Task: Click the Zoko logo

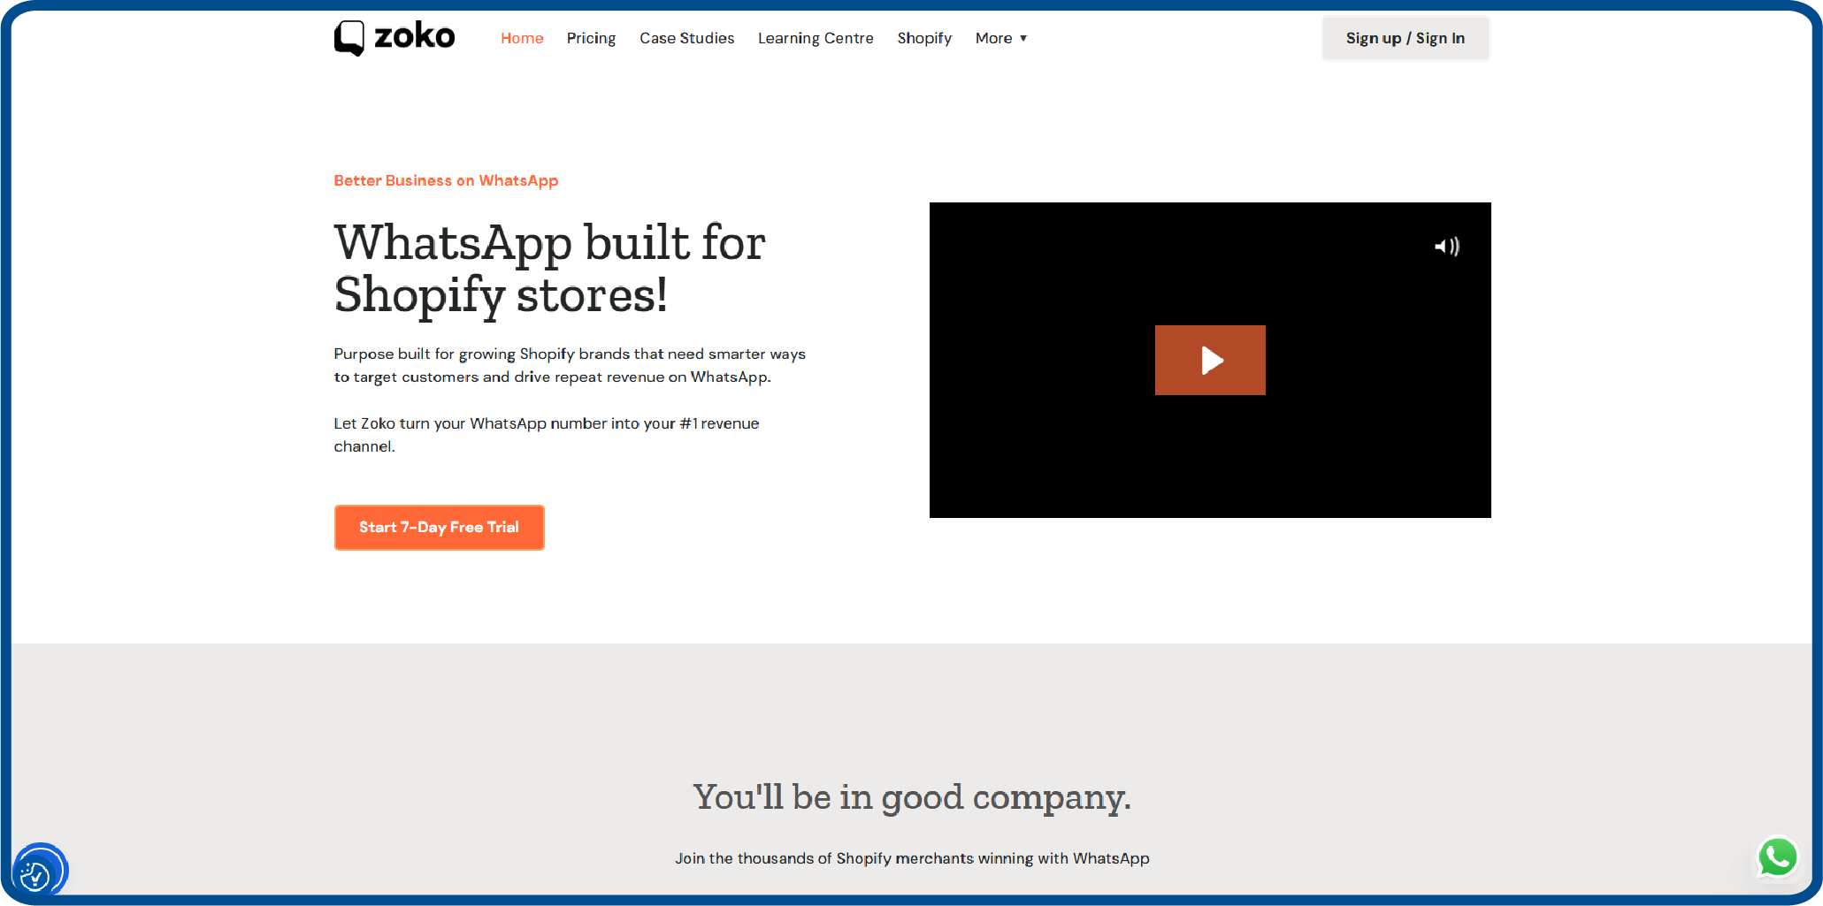Action: [394, 37]
